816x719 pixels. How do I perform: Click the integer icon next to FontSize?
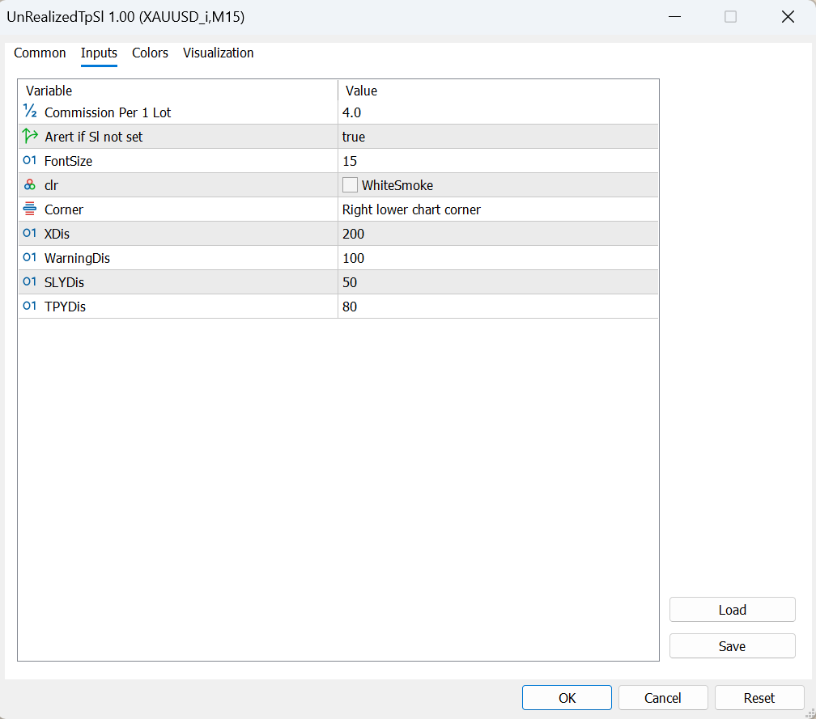click(30, 160)
